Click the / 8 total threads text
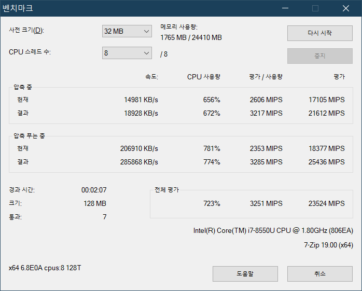Screen dimensions: 362x291 click(164, 54)
